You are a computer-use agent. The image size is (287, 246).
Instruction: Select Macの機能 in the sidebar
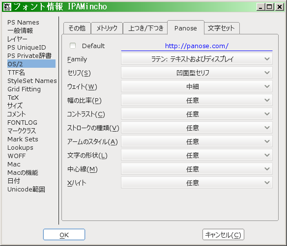point(23,172)
